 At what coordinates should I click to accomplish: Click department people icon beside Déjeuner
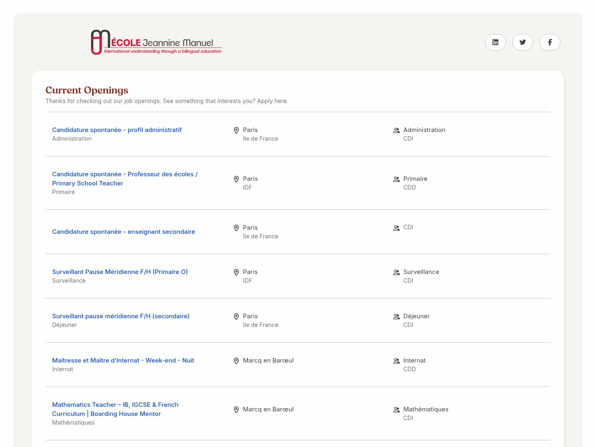[x=396, y=317]
